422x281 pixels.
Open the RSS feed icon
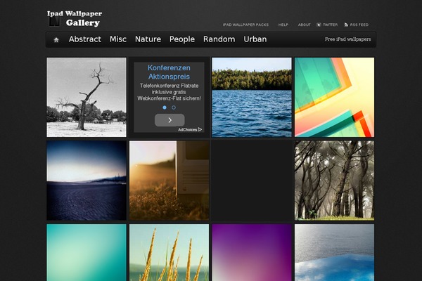point(346,25)
